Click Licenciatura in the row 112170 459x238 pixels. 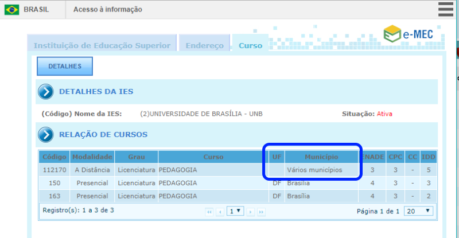pyautogui.click(x=137, y=170)
